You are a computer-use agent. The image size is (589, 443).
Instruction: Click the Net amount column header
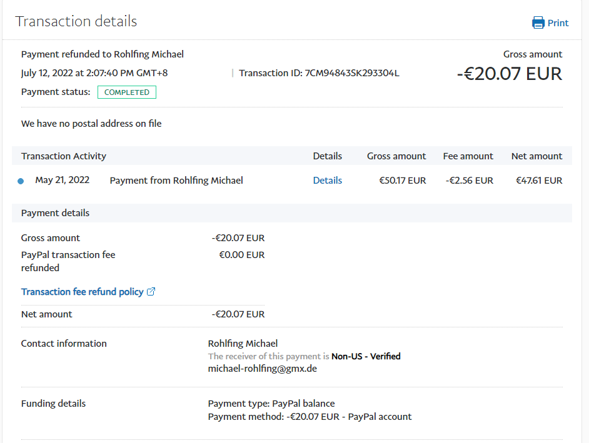tap(536, 156)
